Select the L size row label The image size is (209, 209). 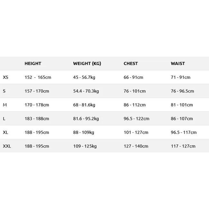coord(4,119)
